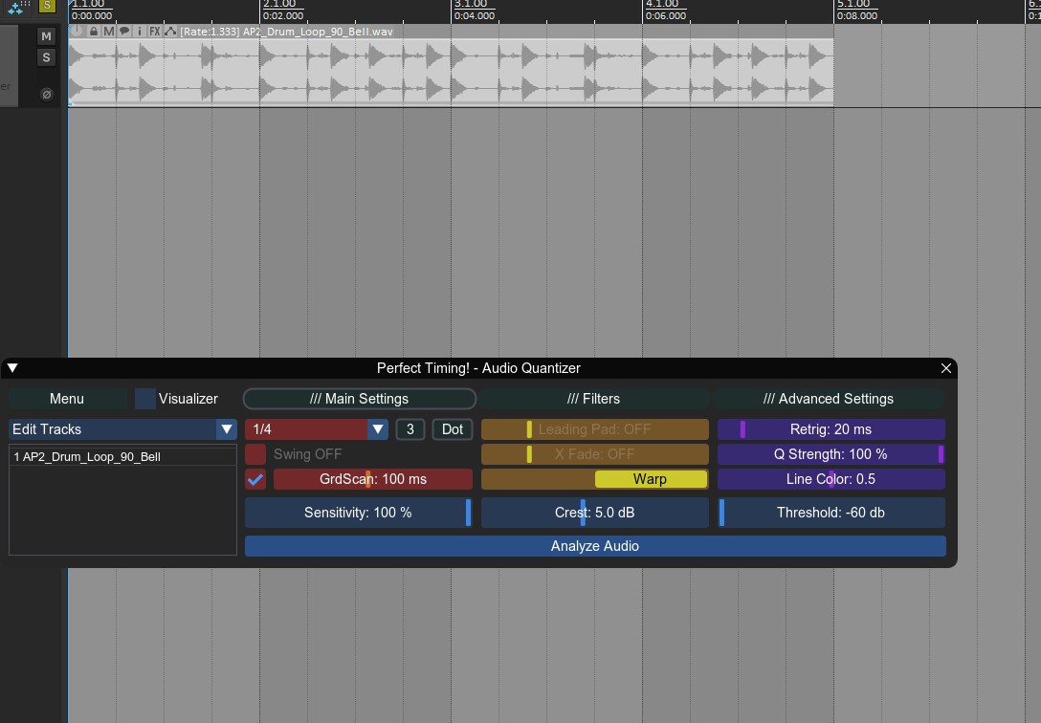The width and height of the screenshot is (1041, 723).
Task: Adjust the Leading Pad OFF slider
Action: [595, 429]
